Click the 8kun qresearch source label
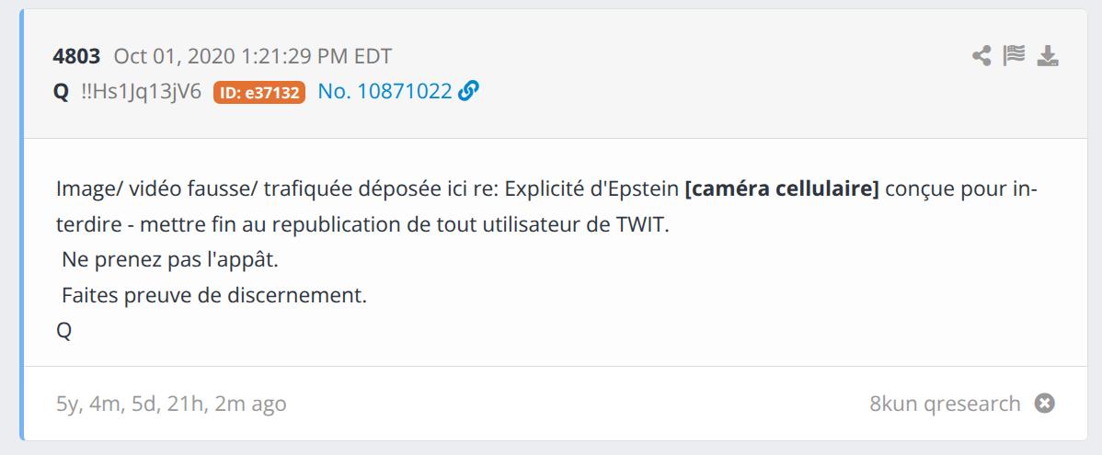This screenshot has width=1102, height=455. (944, 404)
